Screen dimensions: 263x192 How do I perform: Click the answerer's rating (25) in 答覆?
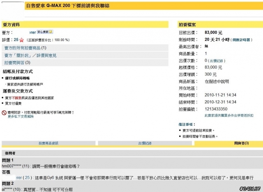28,178
